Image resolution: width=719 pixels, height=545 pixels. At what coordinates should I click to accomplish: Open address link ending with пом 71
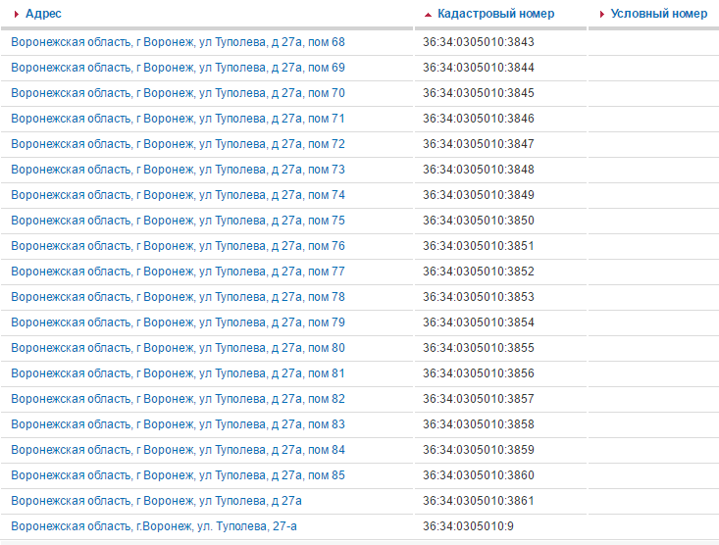tap(178, 119)
